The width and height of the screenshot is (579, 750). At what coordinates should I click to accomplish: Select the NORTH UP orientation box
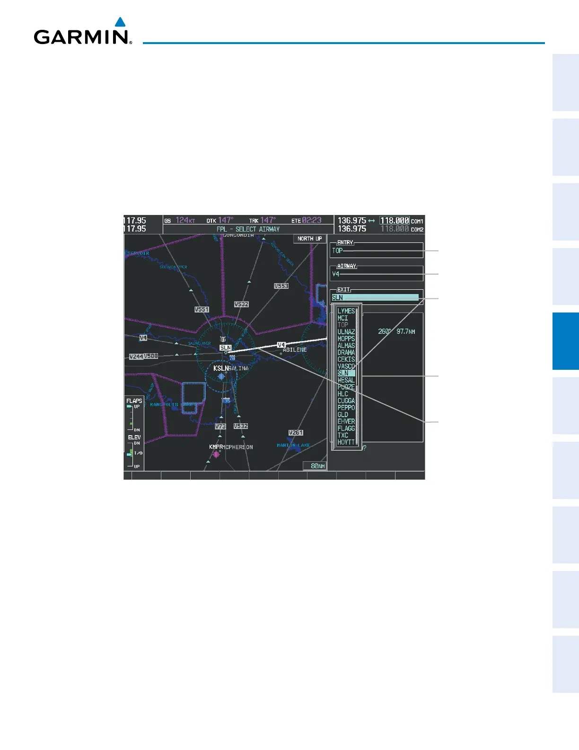(x=310, y=239)
